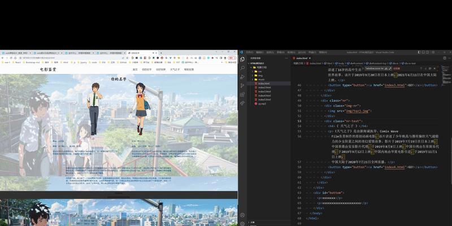Click the index3.html link in code
Viewport: 452px width, 226px height.
click(395, 85)
